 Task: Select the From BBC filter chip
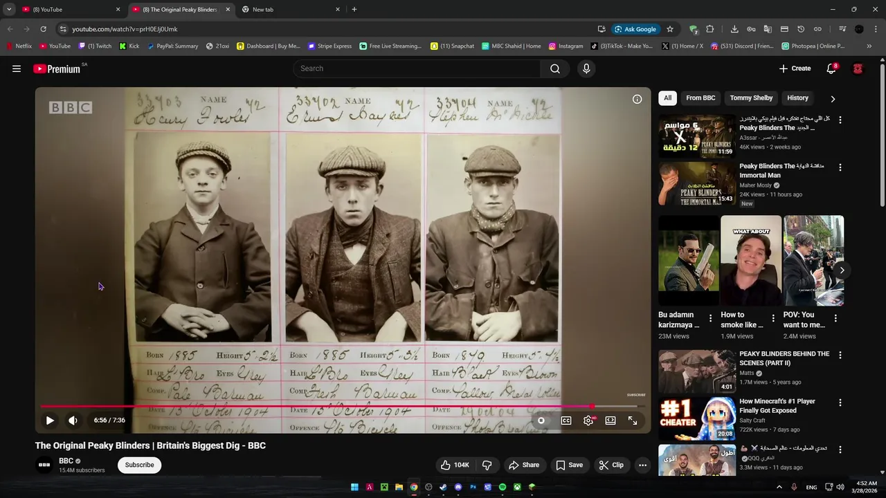700,98
